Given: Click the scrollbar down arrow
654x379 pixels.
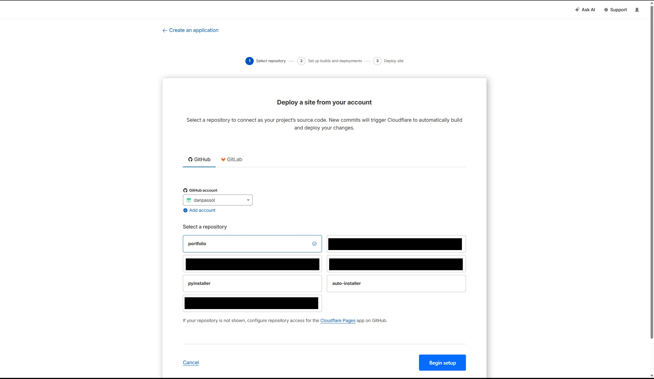Looking at the screenshot, I should 652,376.
